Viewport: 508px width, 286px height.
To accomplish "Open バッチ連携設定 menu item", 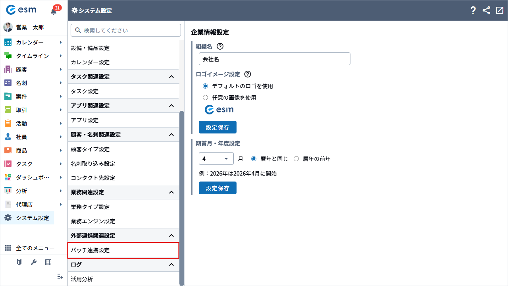I will coord(123,250).
